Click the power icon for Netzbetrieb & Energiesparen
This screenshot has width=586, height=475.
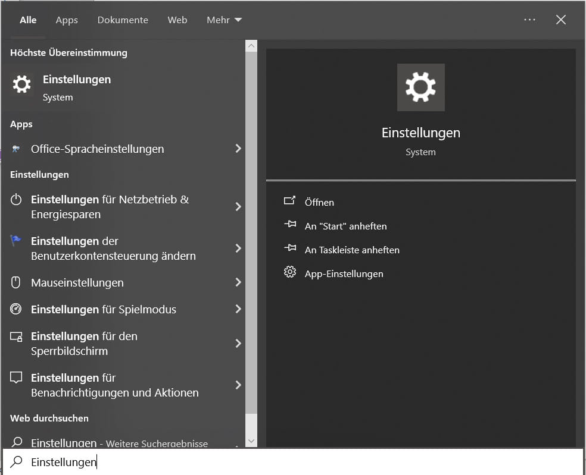coord(15,199)
